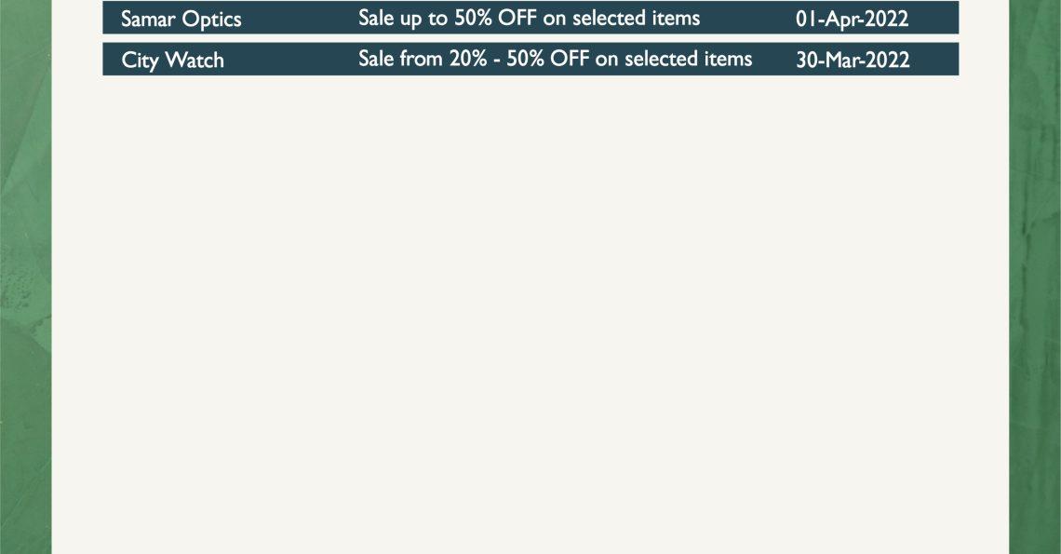Select the Samar Optics store name

pyautogui.click(x=181, y=19)
